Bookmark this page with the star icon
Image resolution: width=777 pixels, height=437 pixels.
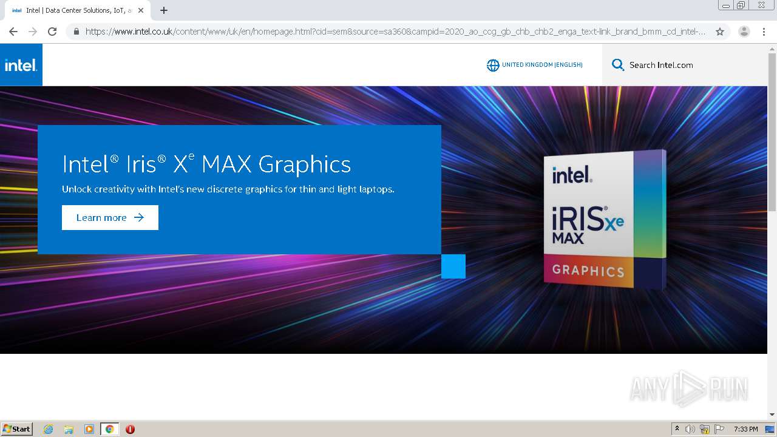coord(720,32)
